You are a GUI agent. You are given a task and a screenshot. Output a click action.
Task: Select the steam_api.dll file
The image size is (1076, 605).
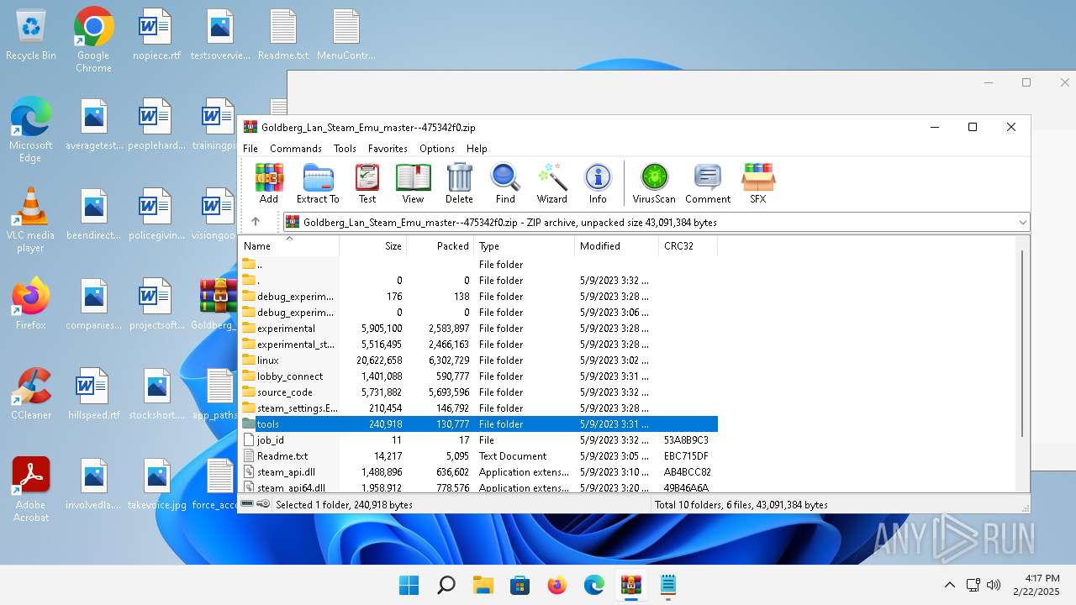coord(479,471)
